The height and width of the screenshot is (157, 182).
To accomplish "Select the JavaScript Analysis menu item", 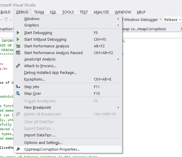I will pyautogui.click(x=69, y=59).
